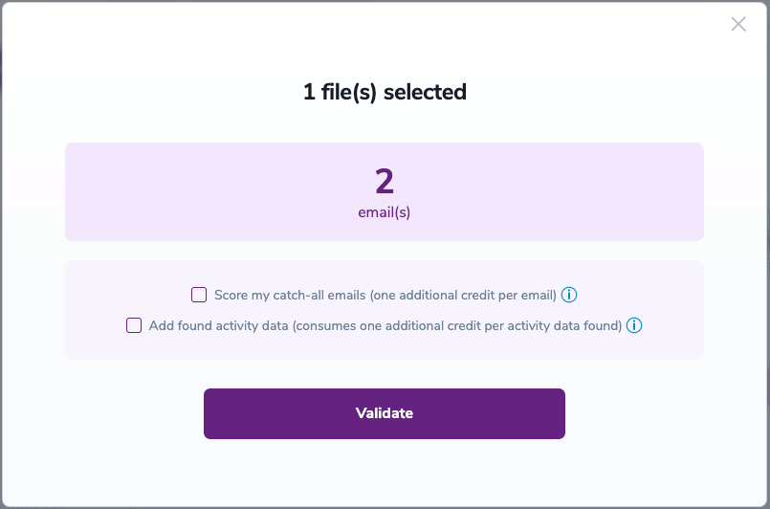Click the left edge of the Validate button

tap(212, 413)
